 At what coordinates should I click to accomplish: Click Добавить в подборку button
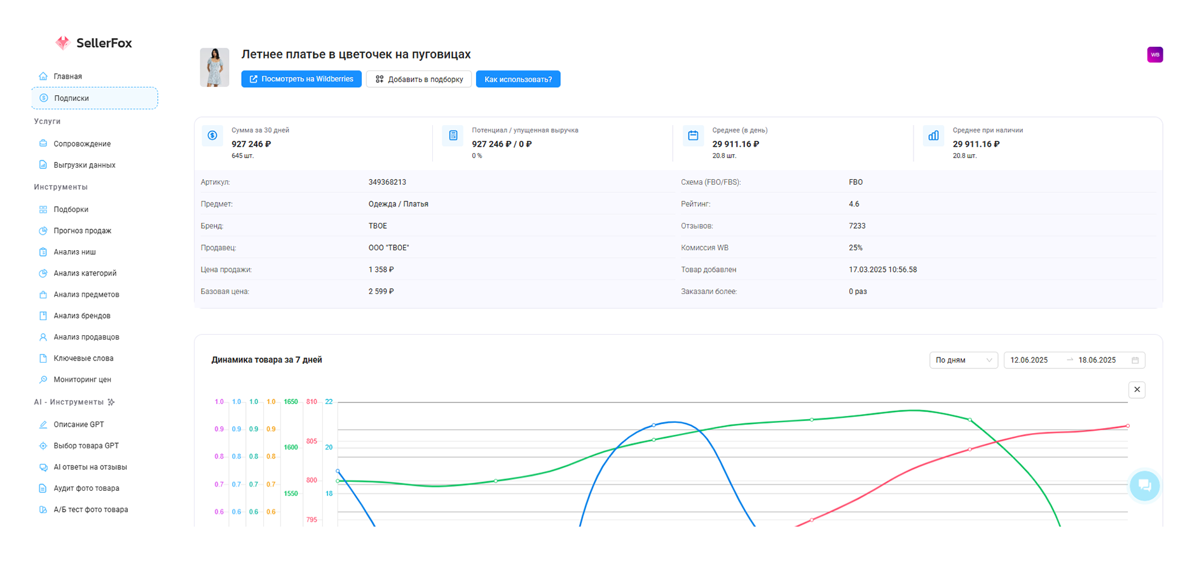(x=419, y=79)
